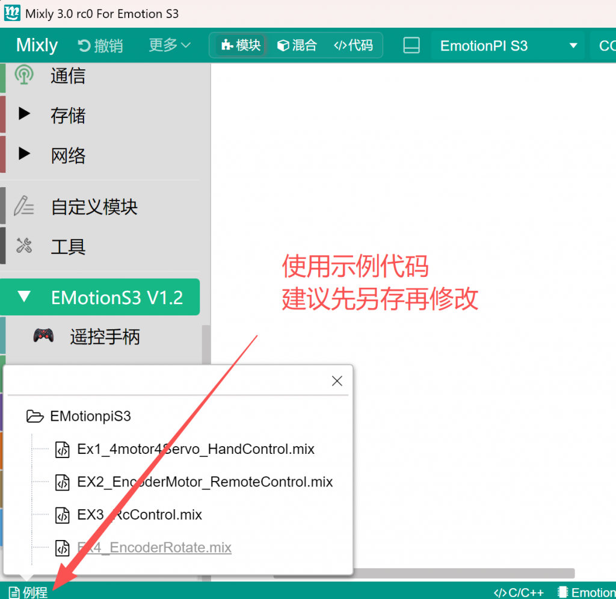This screenshot has height=599, width=616.
Task: Switch to 代码 code view
Action: click(353, 46)
